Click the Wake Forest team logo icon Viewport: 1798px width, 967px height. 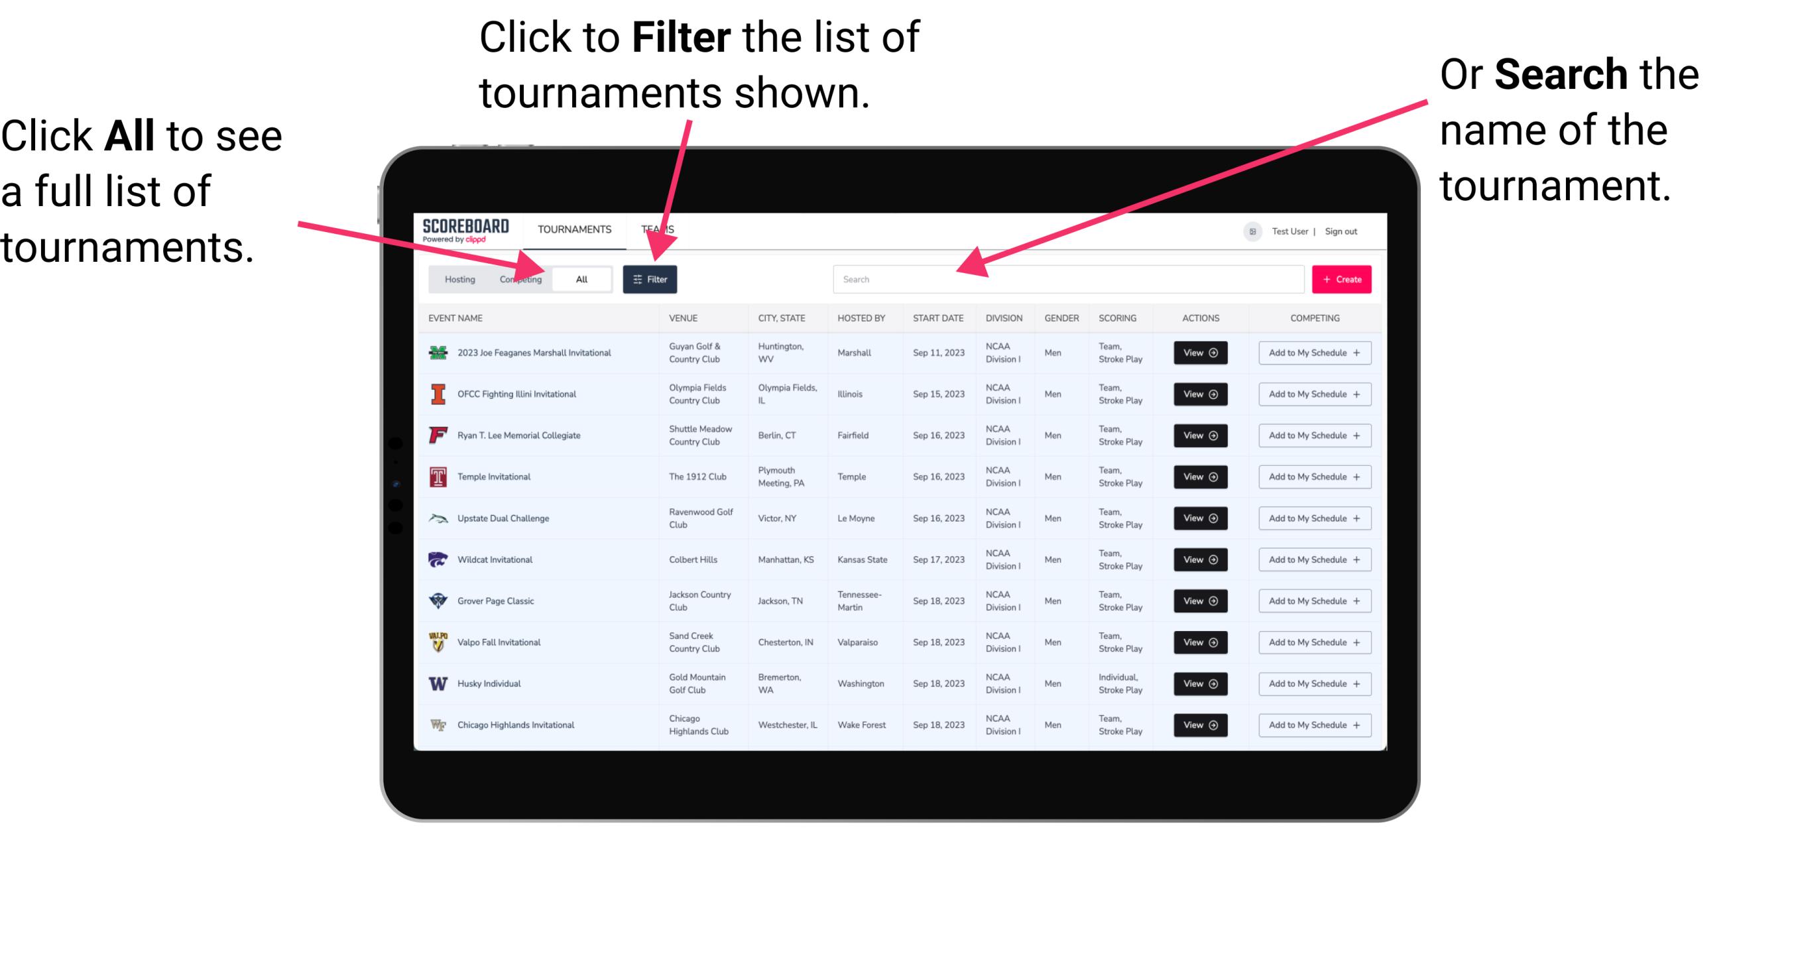click(x=437, y=724)
